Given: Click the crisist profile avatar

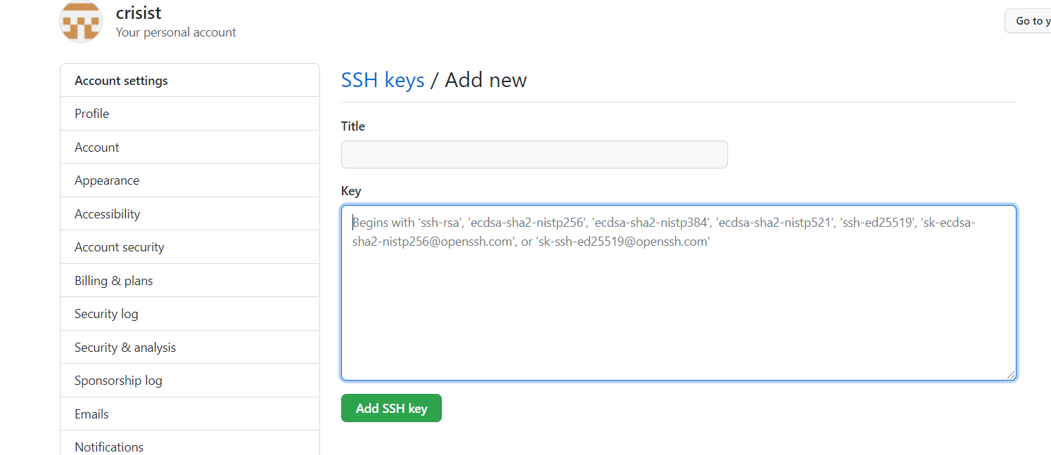Looking at the screenshot, I should pyautogui.click(x=82, y=21).
